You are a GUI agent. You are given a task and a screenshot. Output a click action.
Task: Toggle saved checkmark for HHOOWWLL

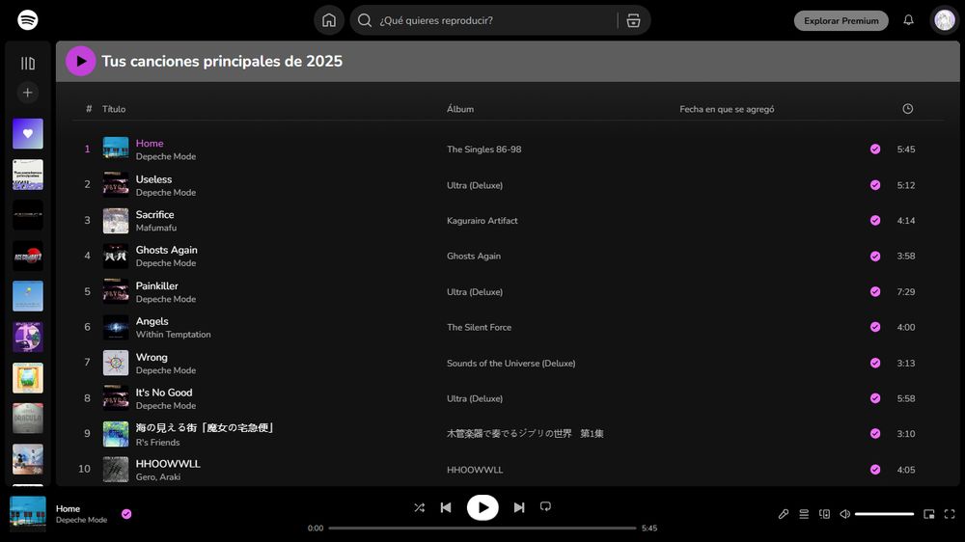coord(875,470)
